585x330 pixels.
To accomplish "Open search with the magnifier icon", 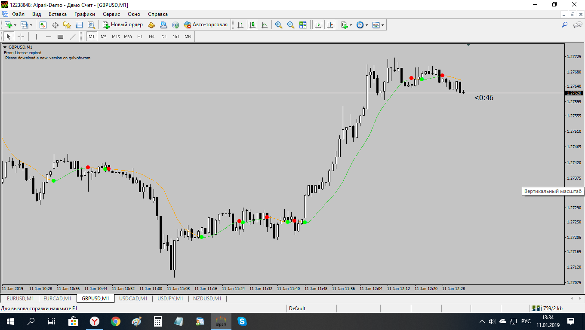I will pyautogui.click(x=565, y=25).
